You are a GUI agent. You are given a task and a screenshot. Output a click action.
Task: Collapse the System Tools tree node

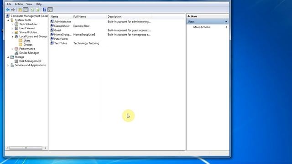(x=8, y=20)
